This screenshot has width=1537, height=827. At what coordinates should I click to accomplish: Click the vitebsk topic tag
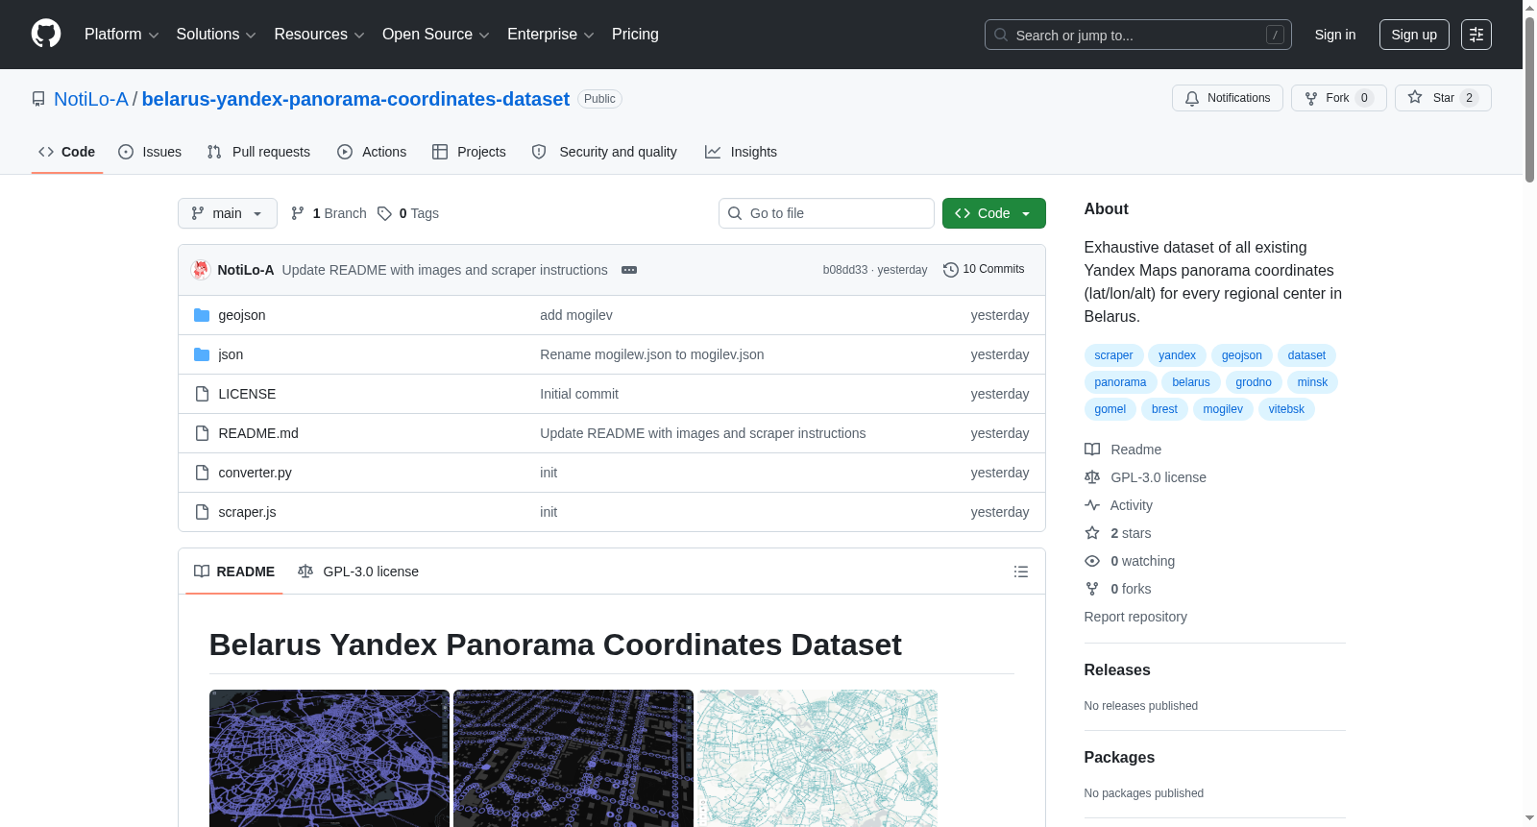(x=1286, y=409)
